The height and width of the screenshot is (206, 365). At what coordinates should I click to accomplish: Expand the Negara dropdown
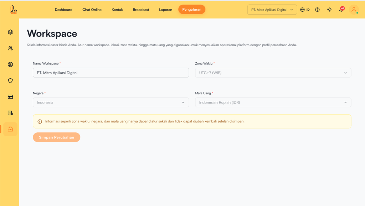tap(110, 102)
